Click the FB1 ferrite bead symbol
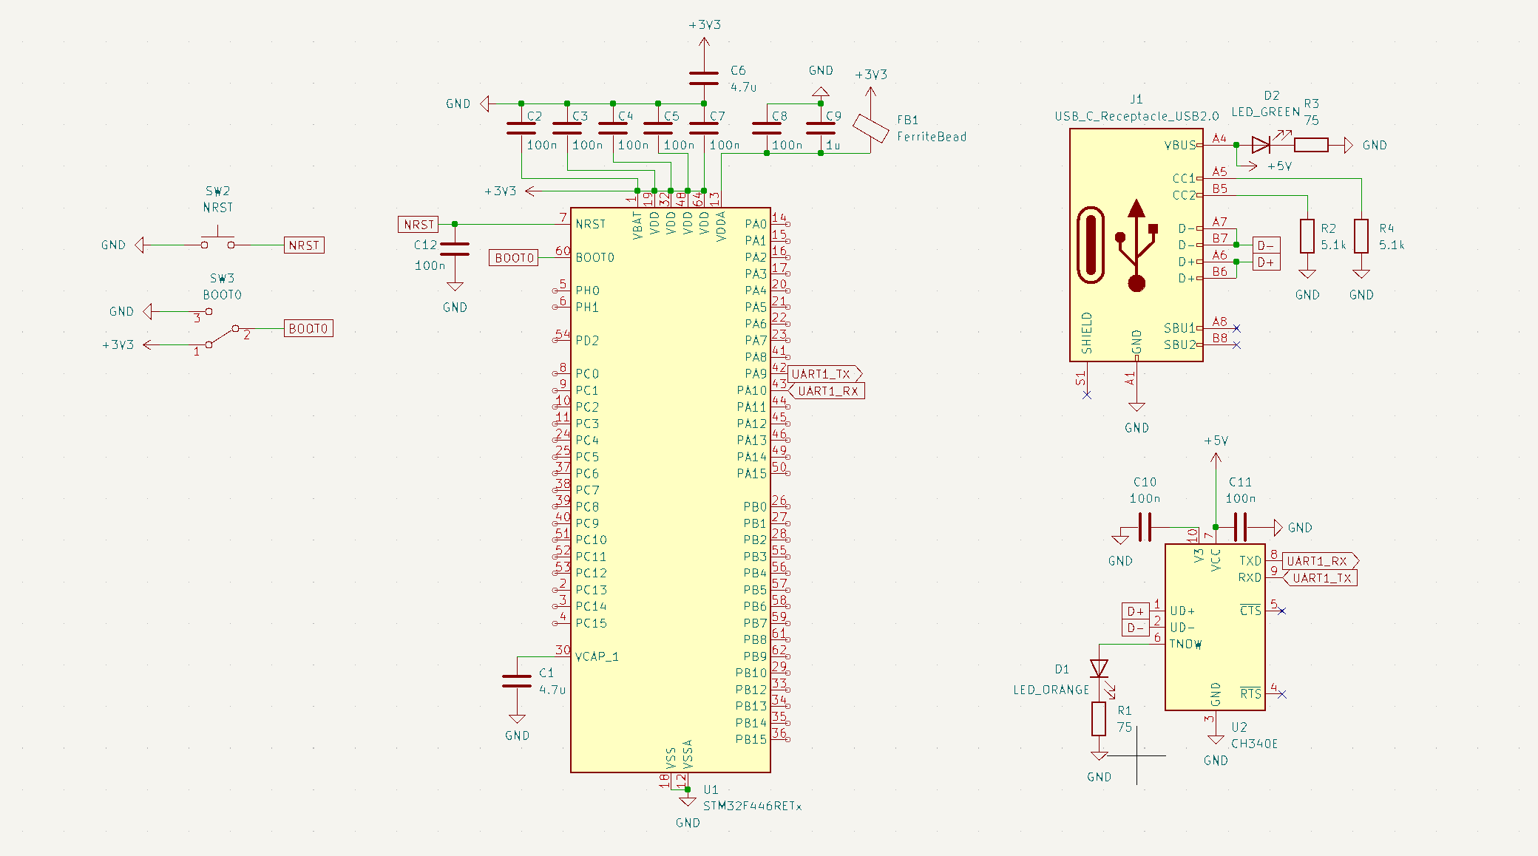Image resolution: width=1538 pixels, height=856 pixels. [870, 128]
